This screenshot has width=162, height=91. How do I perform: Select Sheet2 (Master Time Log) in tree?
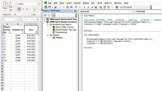pos(66,30)
